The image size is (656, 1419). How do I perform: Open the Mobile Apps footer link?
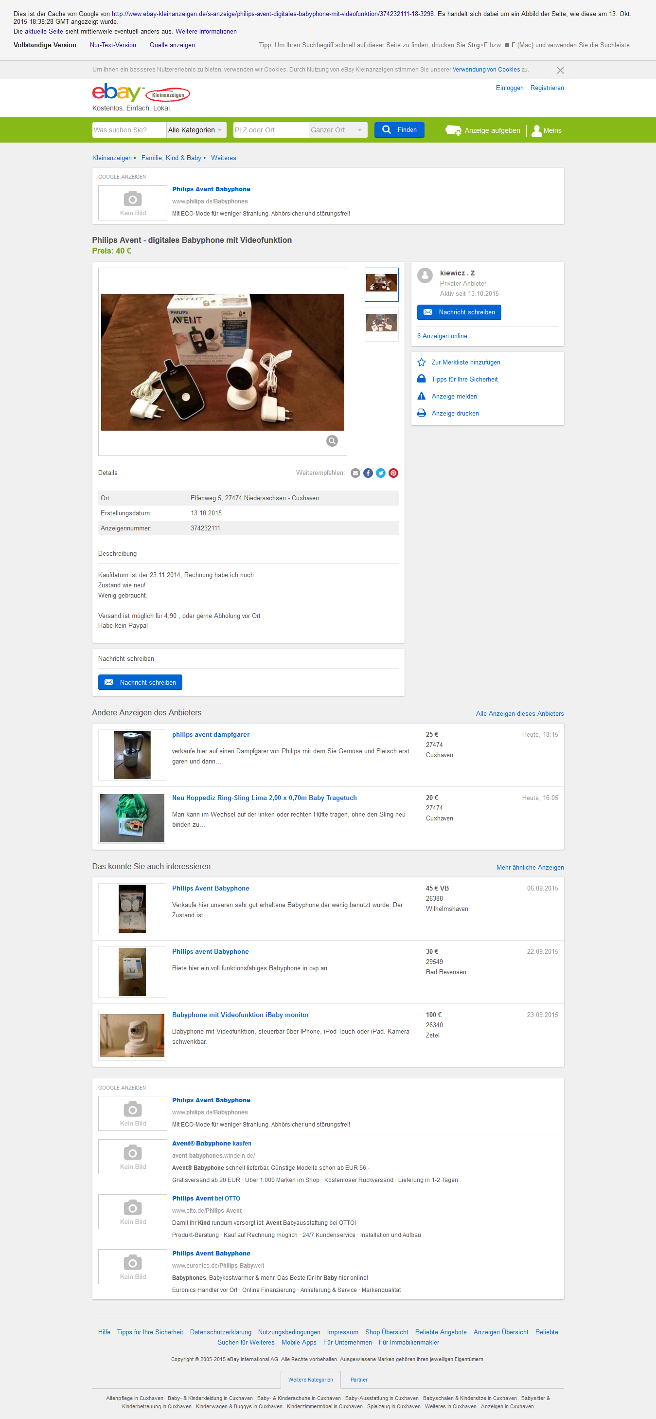point(299,1343)
